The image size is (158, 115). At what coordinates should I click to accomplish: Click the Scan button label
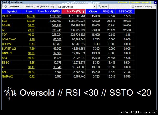click(104, 7)
